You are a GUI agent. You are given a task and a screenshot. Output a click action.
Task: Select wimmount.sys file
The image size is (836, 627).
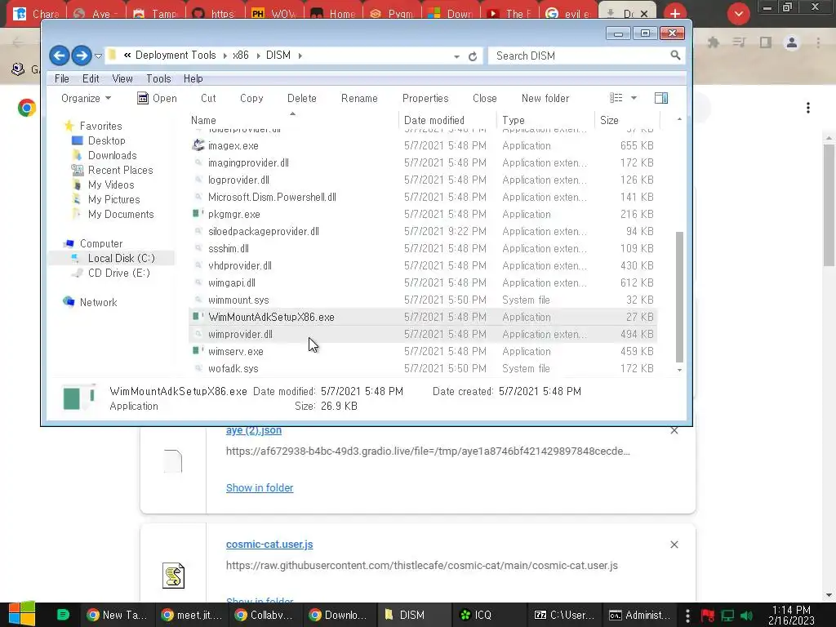coord(238,300)
